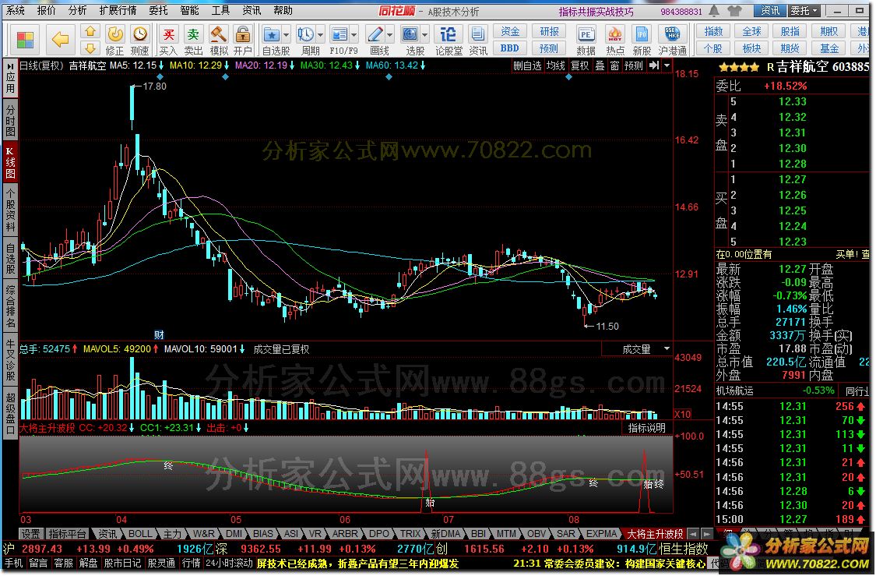This screenshot has width=876, height=576.
Task: Click the colorful home grid icon
Action: (x=25, y=39)
